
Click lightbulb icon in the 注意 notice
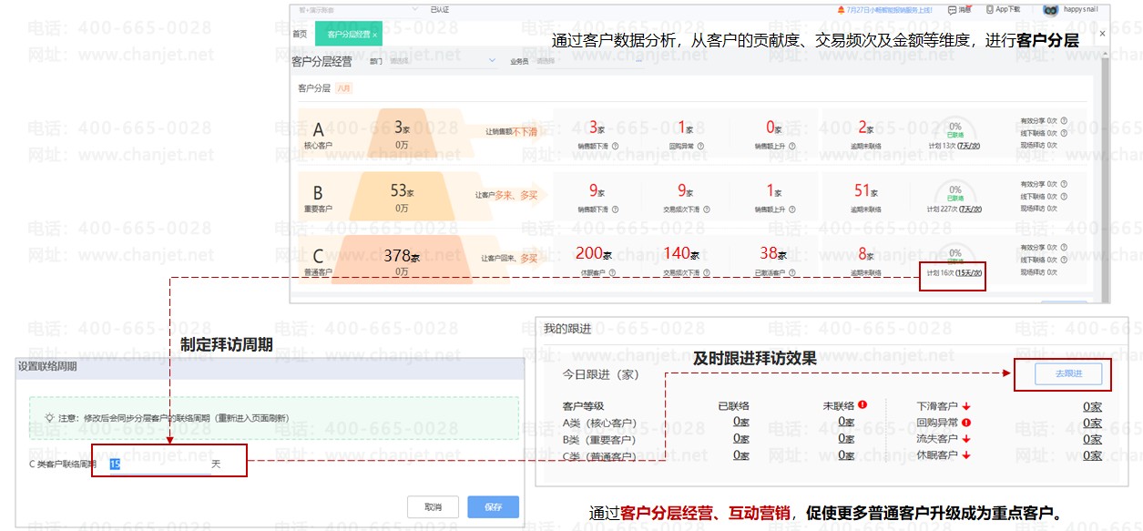click(50, 418)
